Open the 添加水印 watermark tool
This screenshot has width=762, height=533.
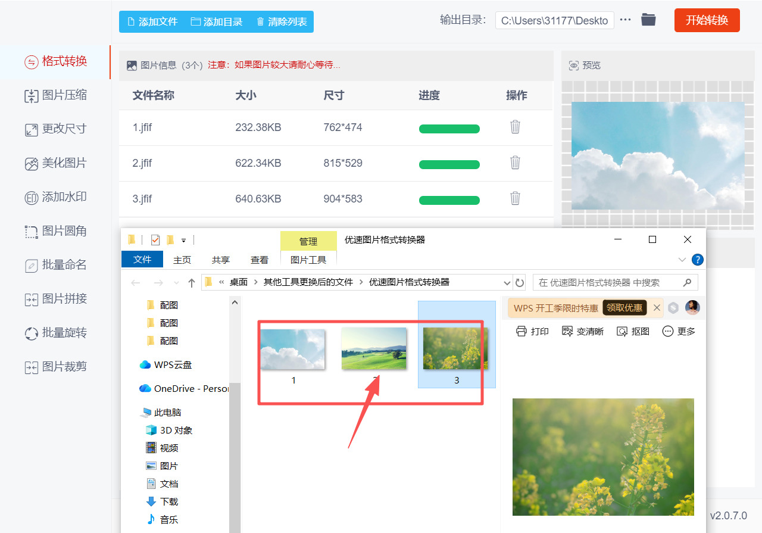click(x=57, y=197)
